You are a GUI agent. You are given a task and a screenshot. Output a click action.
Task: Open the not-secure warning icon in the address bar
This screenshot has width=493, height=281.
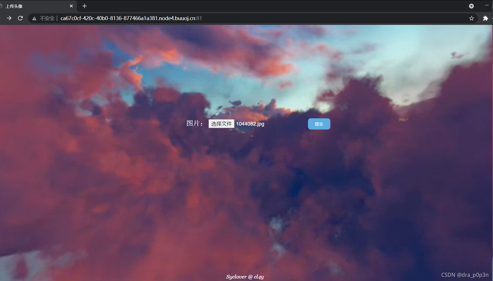[x=34, y=18]
